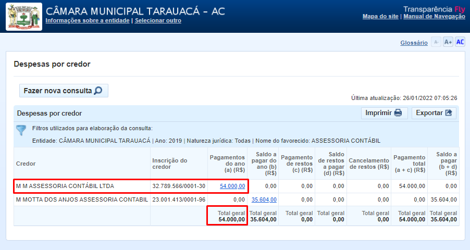Viewport: 470px width, 250px height.
Task: Click Pagamento de restos (c) header
Action: click(297, 164)
